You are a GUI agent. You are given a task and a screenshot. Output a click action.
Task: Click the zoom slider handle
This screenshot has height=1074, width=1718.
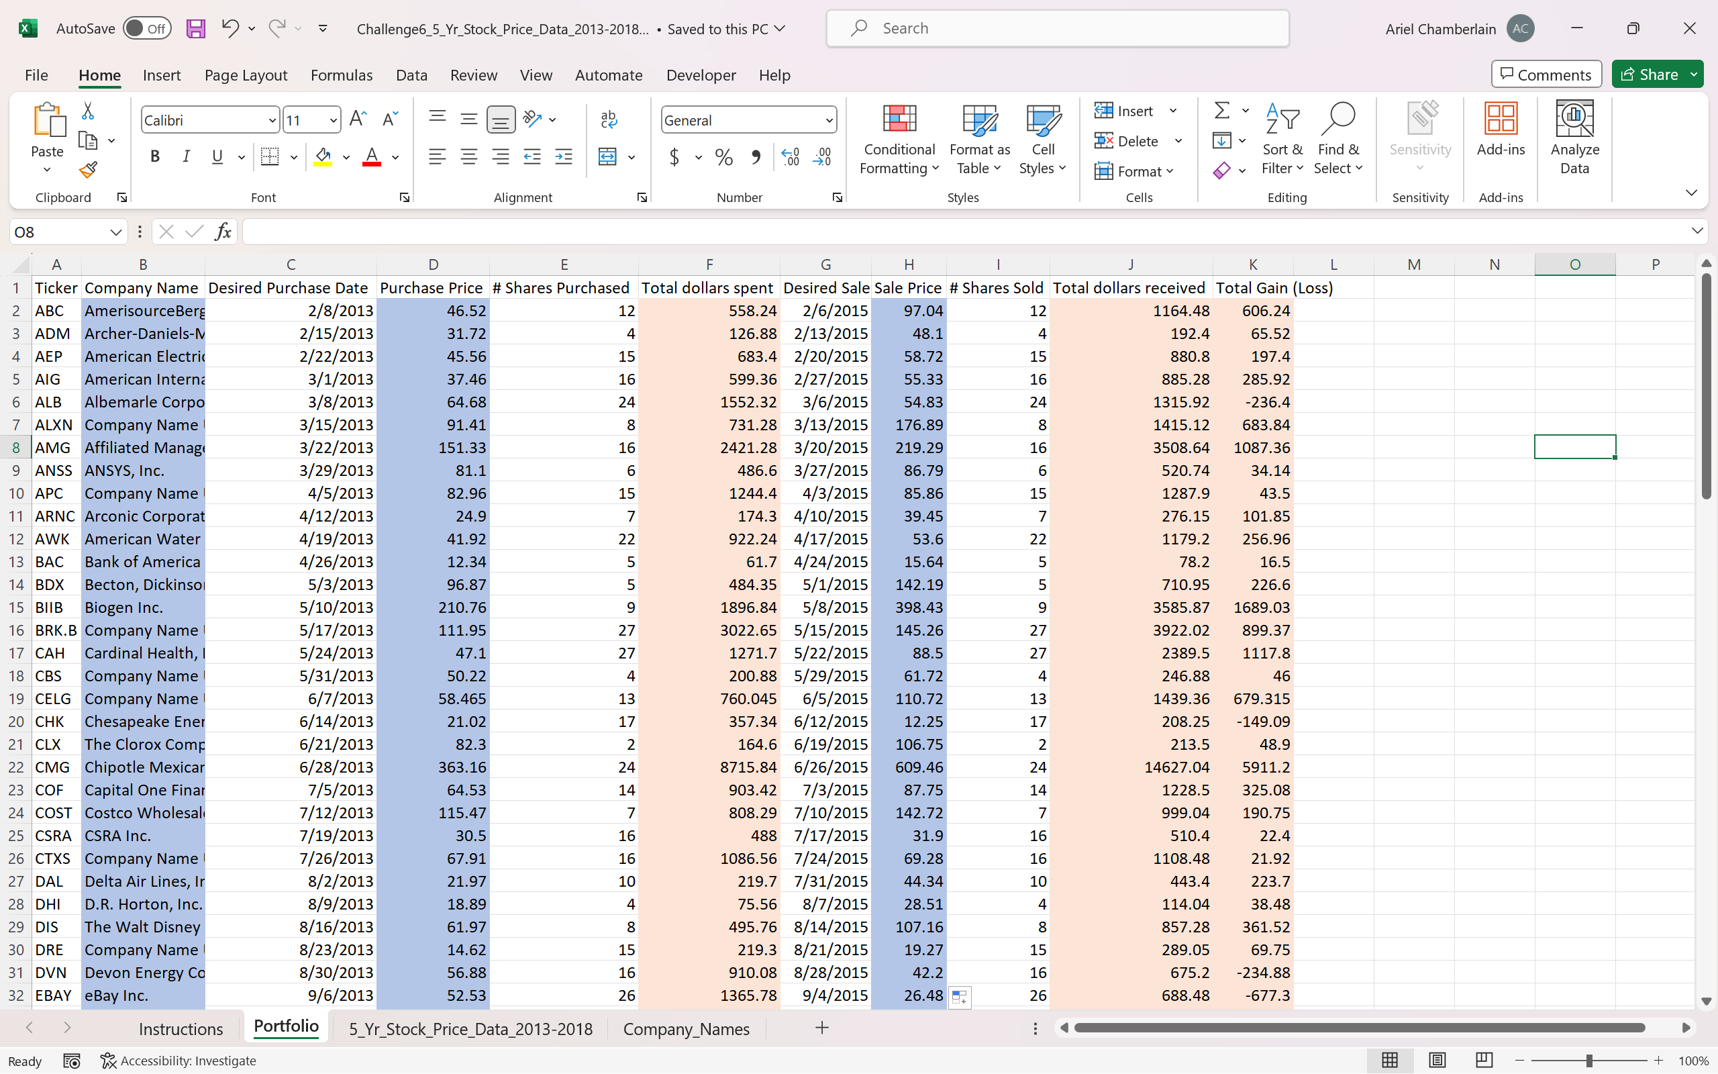coord(1590,1061)
